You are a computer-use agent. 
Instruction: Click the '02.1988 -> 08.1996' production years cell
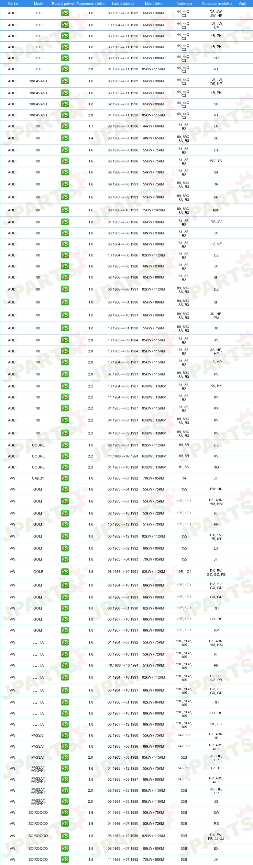(x=123, y=746)
